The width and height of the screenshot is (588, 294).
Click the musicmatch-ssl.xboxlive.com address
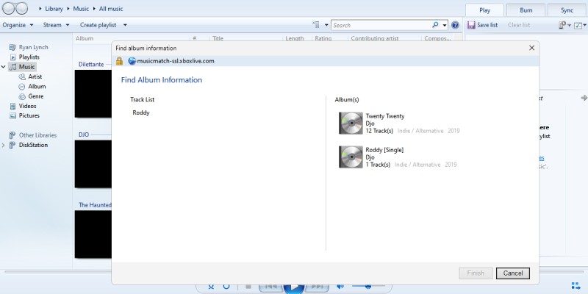(176, 61)
